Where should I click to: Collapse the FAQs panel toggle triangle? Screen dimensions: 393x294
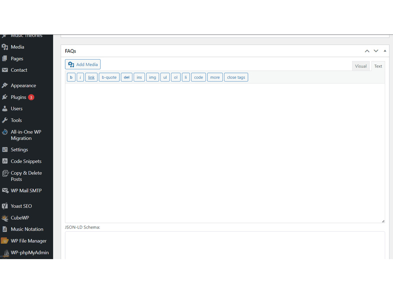[x=385, y=51]
